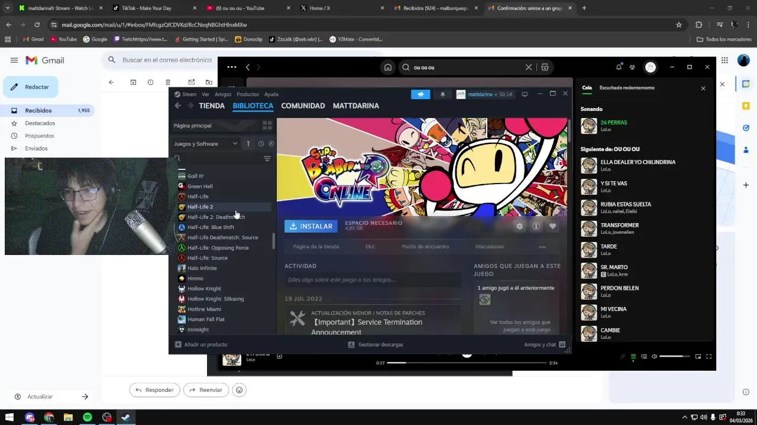Click the sort-ascending arrow in Steam library
757x425 pixels.
[x=248, y=143]
